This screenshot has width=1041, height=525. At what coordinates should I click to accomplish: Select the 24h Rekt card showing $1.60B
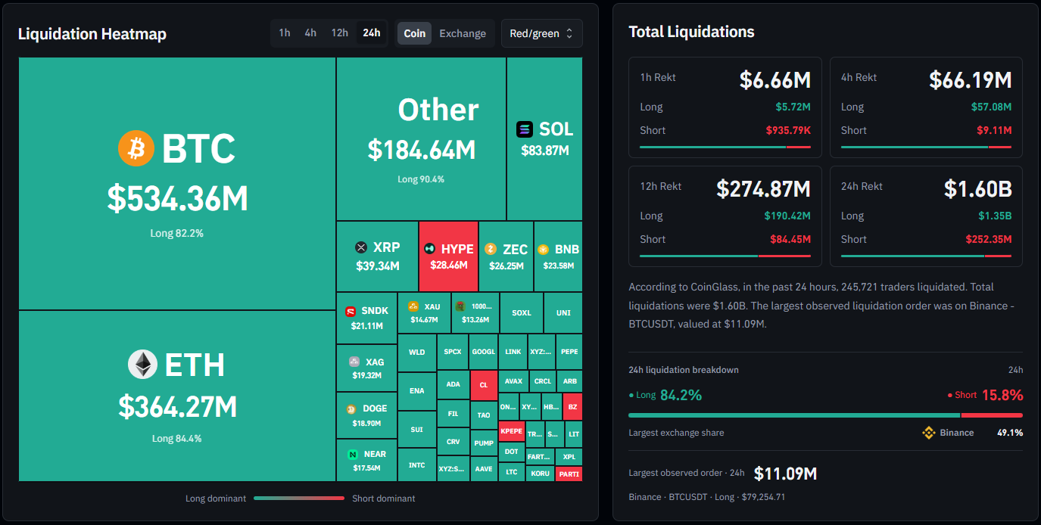click(x=926, y=216)
